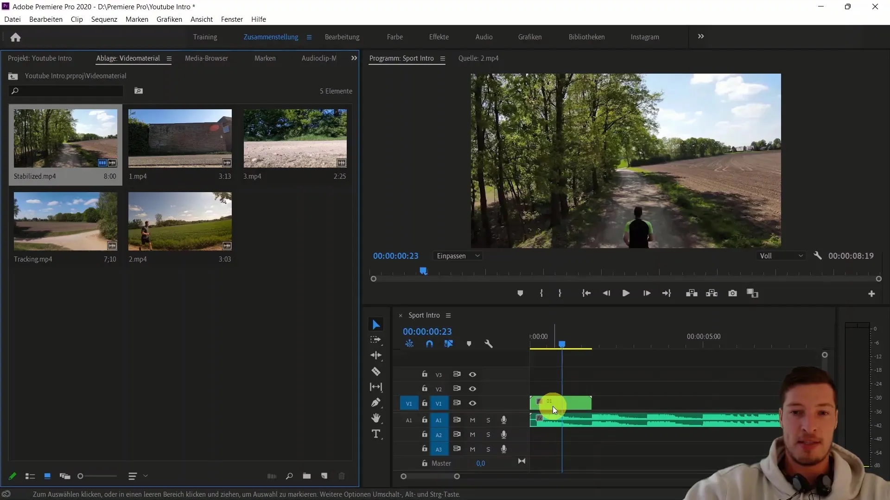Click the Extract button in Program monitor
The height and width of the screenshot is (500, 890).
pyautogui.click(x=712, y=294)
